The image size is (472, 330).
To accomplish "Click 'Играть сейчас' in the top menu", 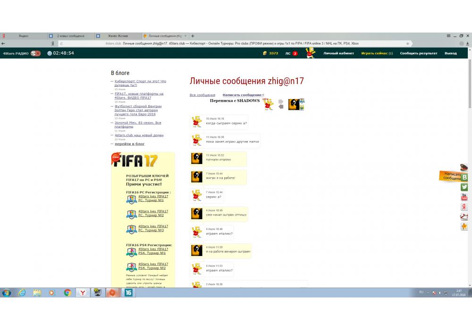I will (377, 53).
